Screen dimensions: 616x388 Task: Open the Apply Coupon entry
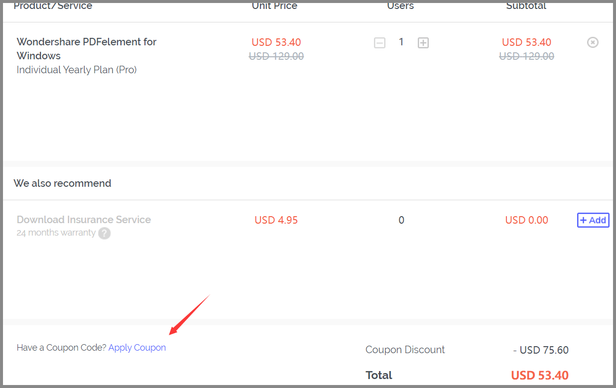point(137,347)
